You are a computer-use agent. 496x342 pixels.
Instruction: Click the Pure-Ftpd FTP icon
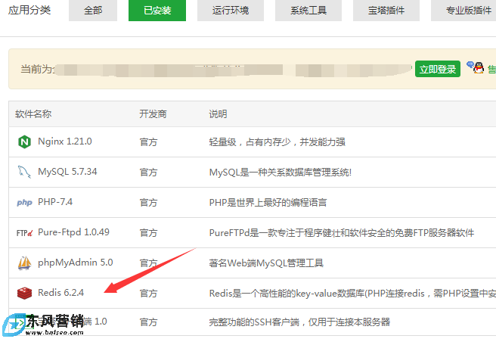tap(24, 232)
